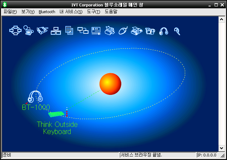Viewport: 227px width, 160px height.
Task: Select the Synchronization service icon
Action: click(x=83, y=30)
